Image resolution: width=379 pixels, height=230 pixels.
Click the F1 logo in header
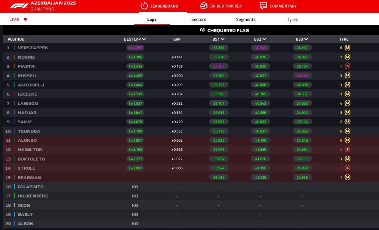[x=19, y=6]
